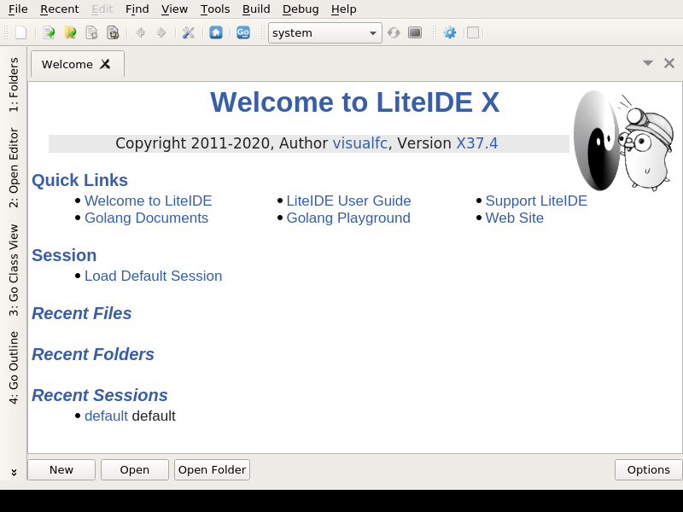Open the tab list dropdown arrow

point(647,62)
